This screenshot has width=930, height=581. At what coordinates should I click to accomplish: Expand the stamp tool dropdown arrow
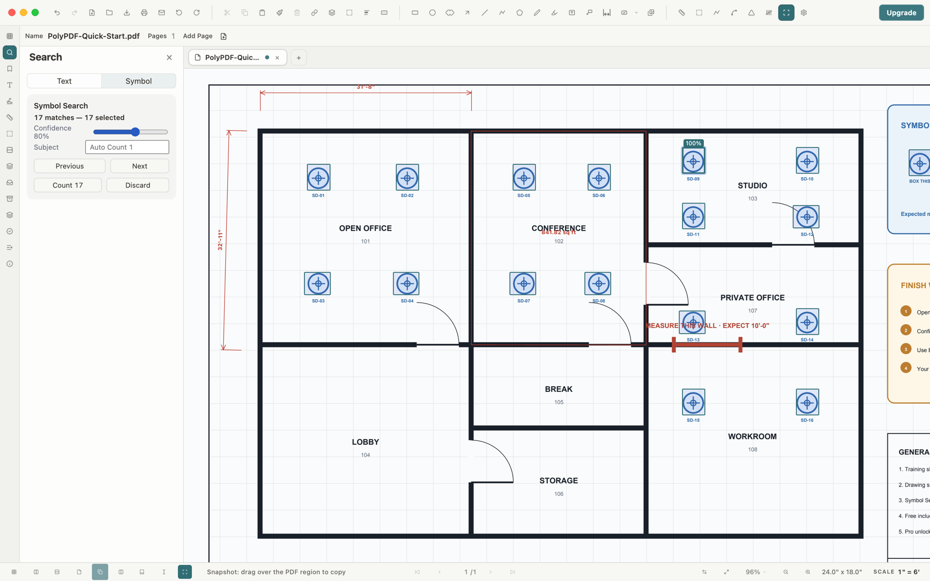[637, 13]
